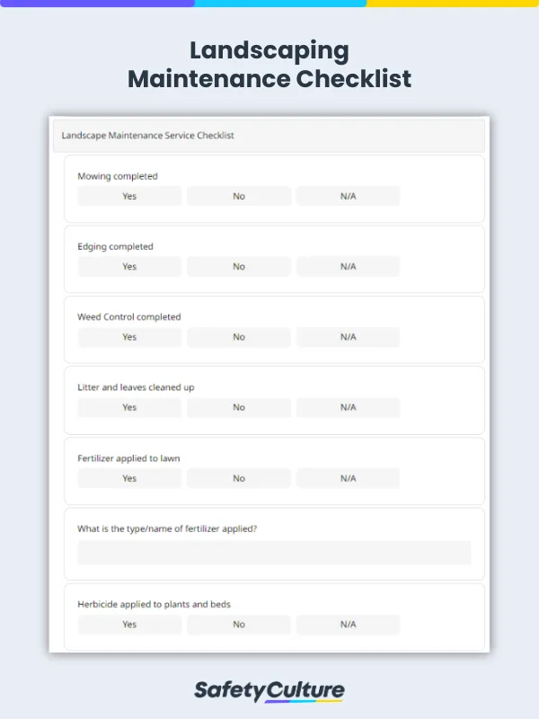Select Yes for Fertilizer applied to lawn
The image size is (539, 719).
[x=128, y=478]
